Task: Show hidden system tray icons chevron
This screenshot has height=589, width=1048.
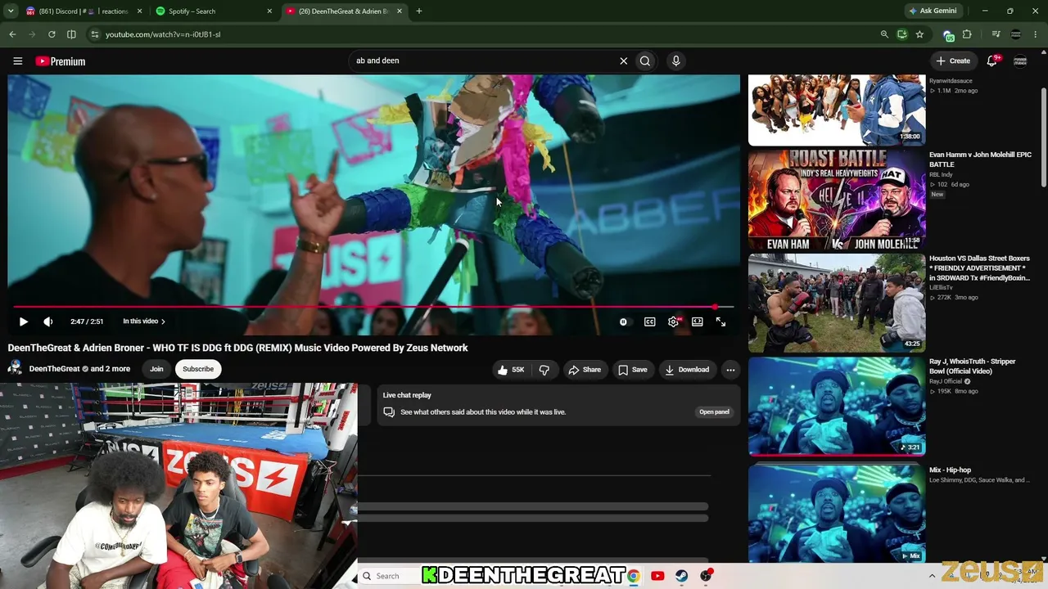Action: coord(932,576)
